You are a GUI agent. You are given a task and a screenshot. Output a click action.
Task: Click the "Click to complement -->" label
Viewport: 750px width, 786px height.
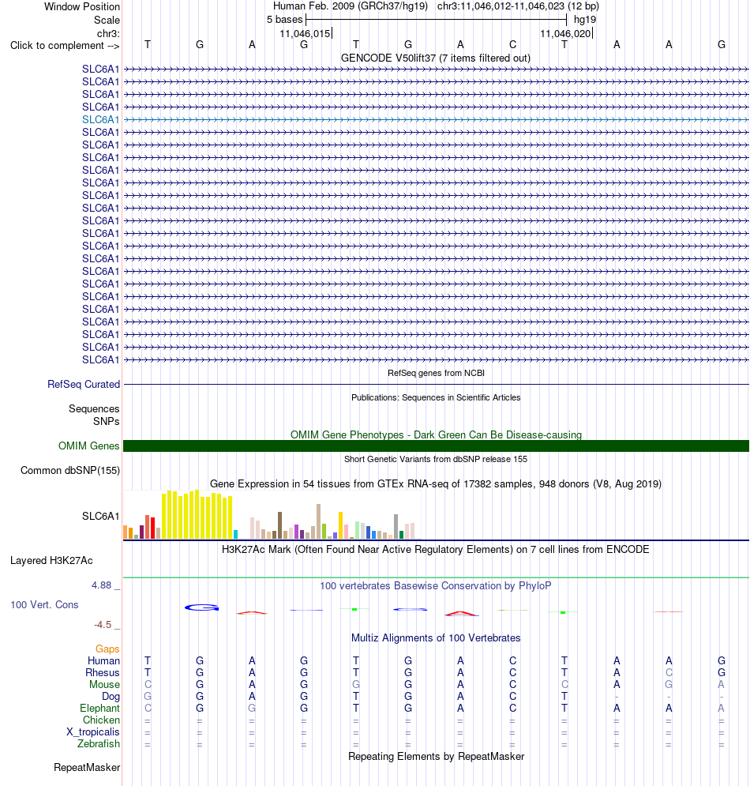(65, 46)
